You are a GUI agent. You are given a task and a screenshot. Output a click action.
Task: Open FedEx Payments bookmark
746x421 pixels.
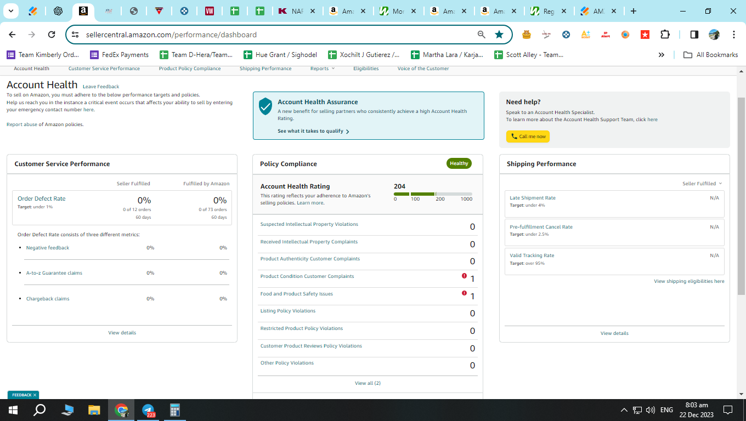point(119,55)
